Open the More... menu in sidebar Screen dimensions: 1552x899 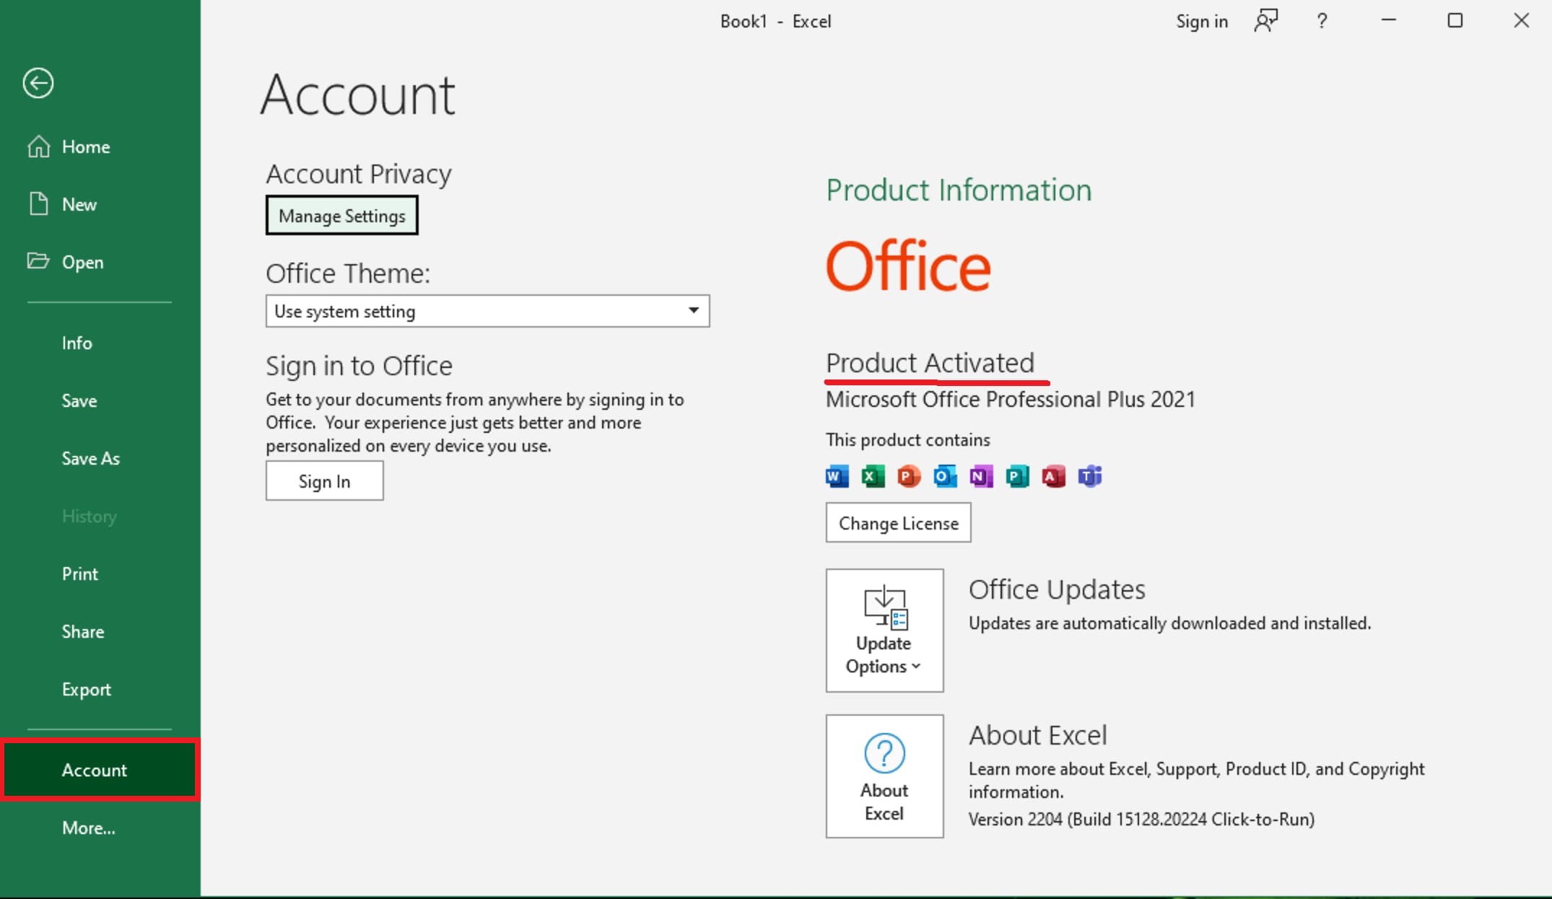click(x=88, y=828)
